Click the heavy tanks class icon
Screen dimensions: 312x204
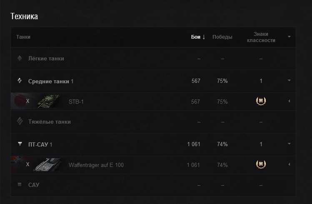(20, 122)
